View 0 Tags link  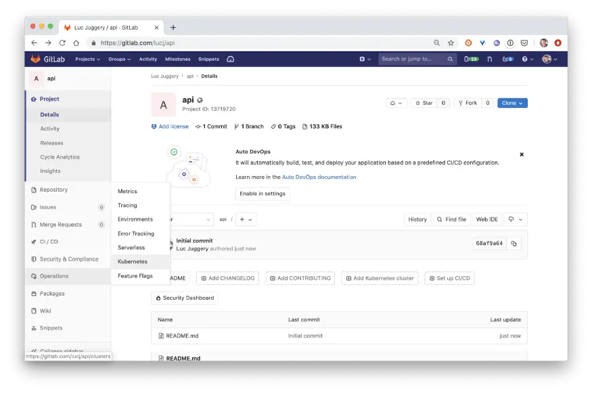283,126
